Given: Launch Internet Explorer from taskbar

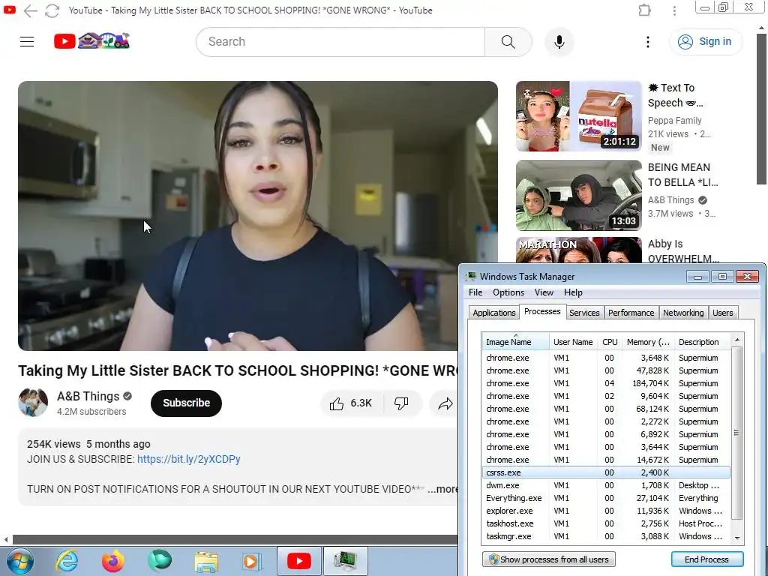Looking at the screenshot, I should coord(67,561).
